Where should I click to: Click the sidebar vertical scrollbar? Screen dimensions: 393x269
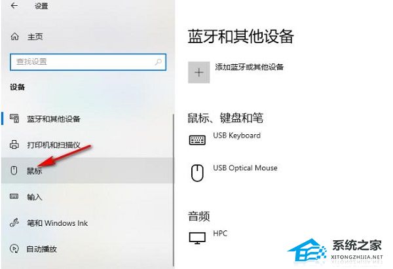pyautogui.click(x=174, y=190)
